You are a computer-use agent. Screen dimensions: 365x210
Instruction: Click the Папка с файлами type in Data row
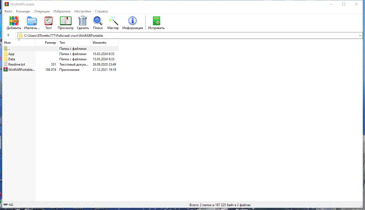pyautogui.click(x=73, y=59)
